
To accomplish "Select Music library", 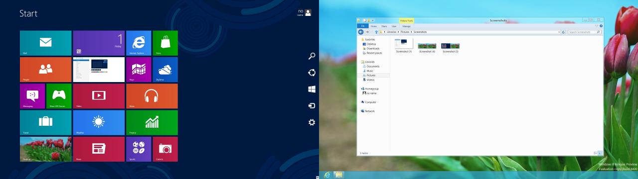I will coord(368,71).
